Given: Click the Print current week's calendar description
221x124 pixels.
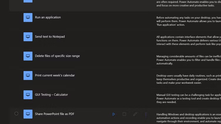Looking at the screenshot, I should [189, 79].
